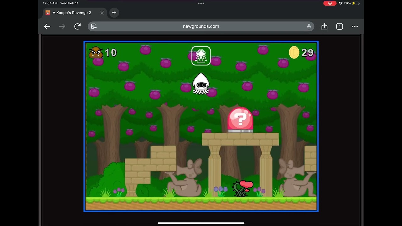
Task: Close the A Koopa's Revenge 2 tab
Action: click(x=102, y=13)
